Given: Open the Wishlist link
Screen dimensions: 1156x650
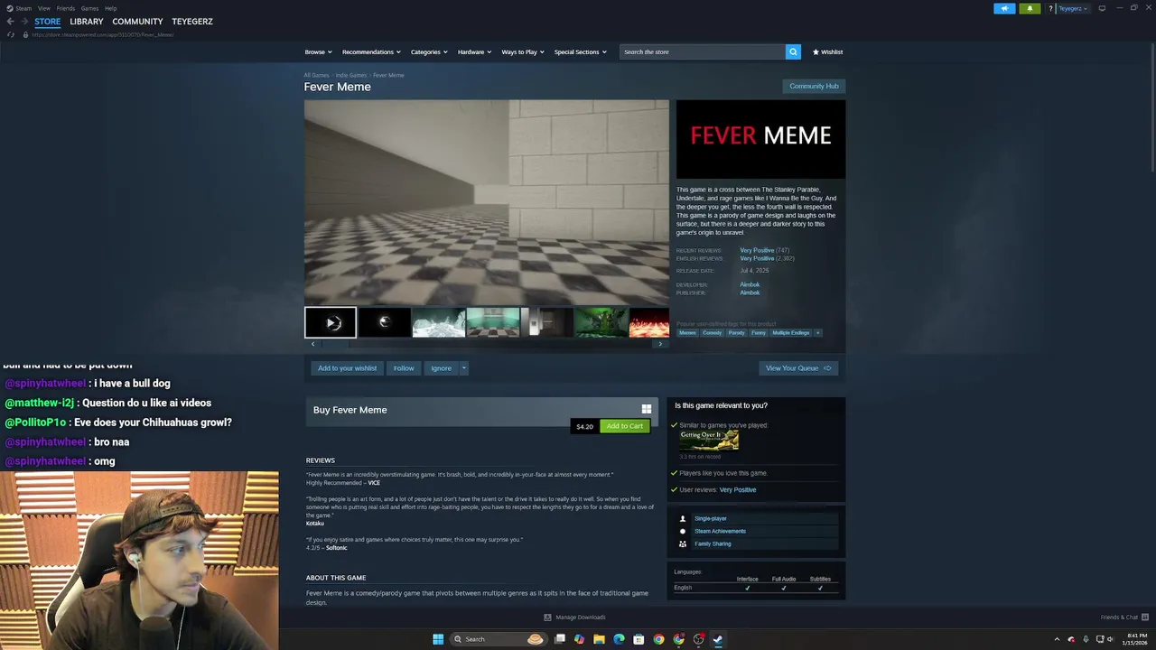Looking at the screenshot, I should click(x=827, y=51).
